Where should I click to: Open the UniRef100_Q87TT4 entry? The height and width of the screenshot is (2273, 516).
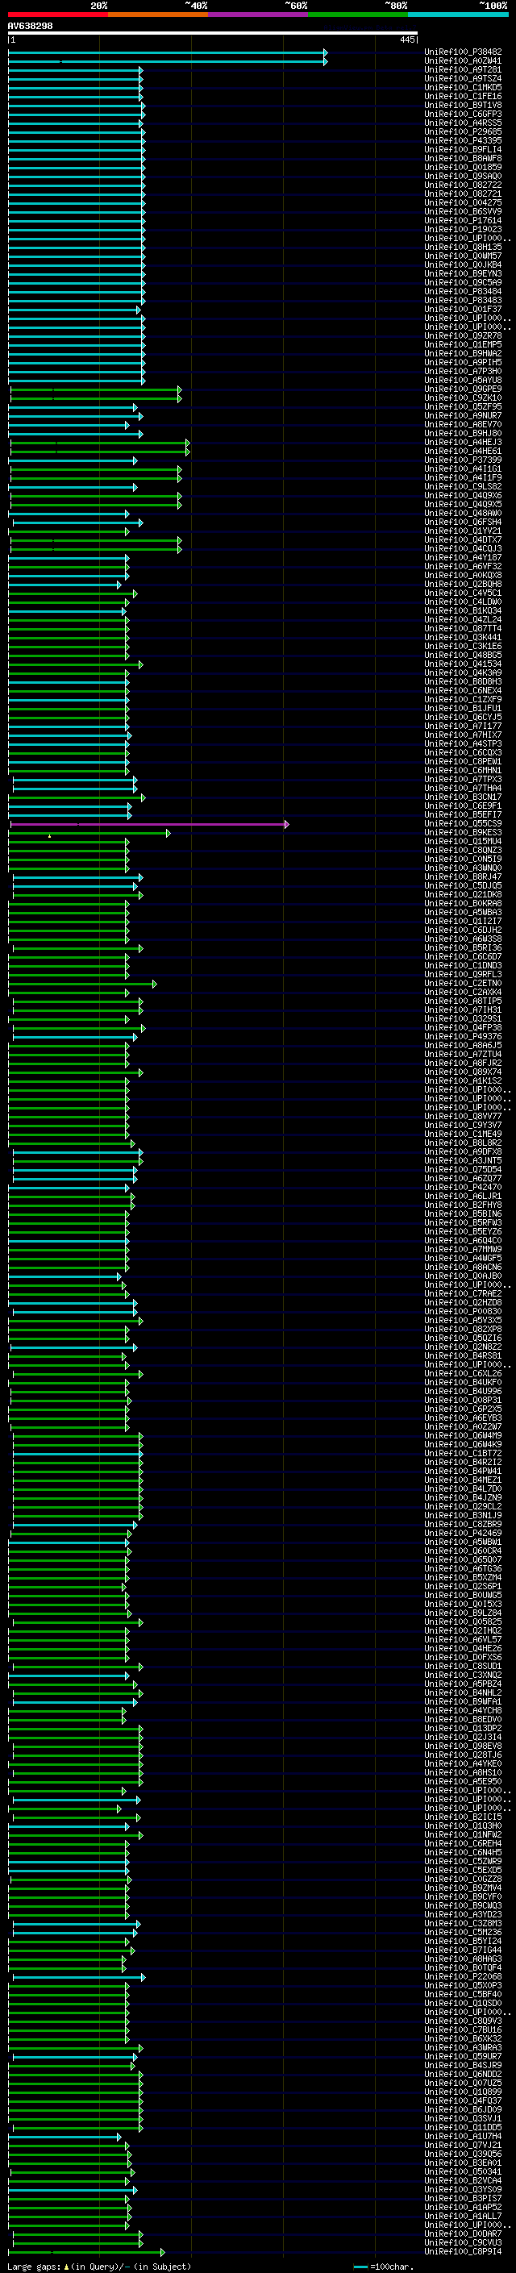(463, 629)
